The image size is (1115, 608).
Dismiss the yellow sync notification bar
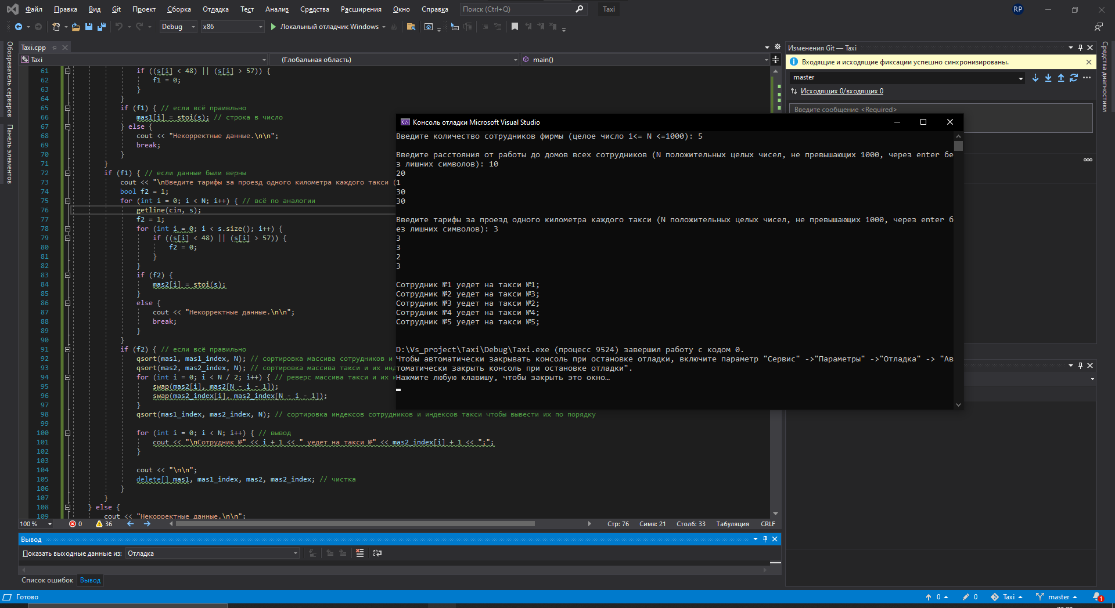pyautogui.click(x=1088, y=62)
